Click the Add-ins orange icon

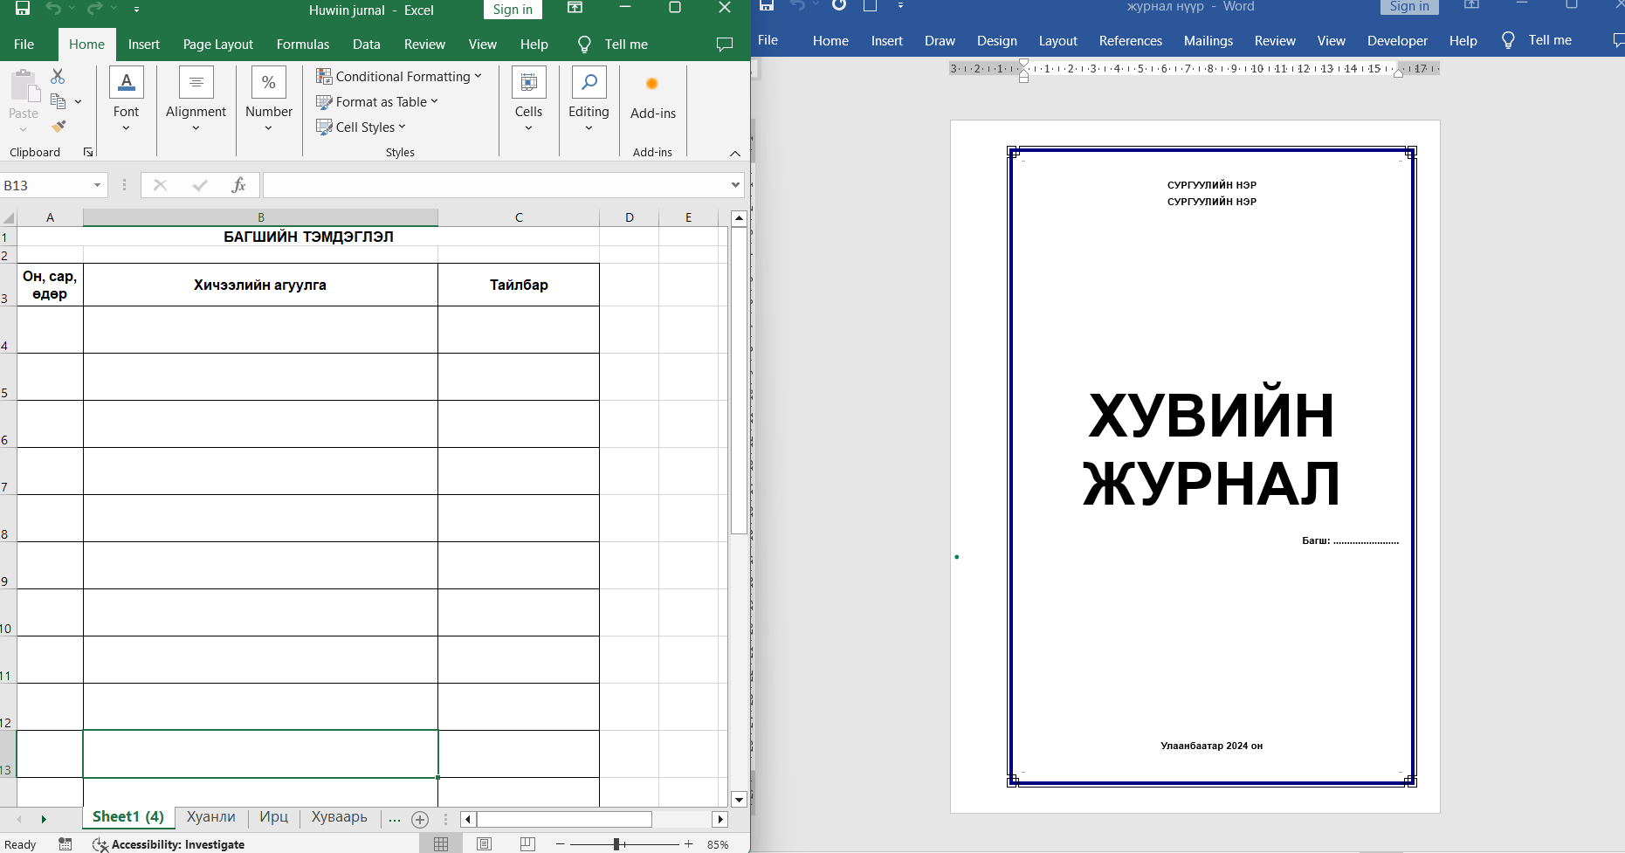click(x=652, y=84)
